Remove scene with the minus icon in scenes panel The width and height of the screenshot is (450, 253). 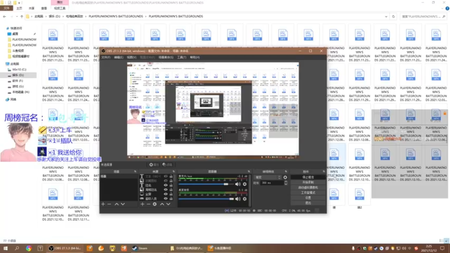(x=109, y=204)
